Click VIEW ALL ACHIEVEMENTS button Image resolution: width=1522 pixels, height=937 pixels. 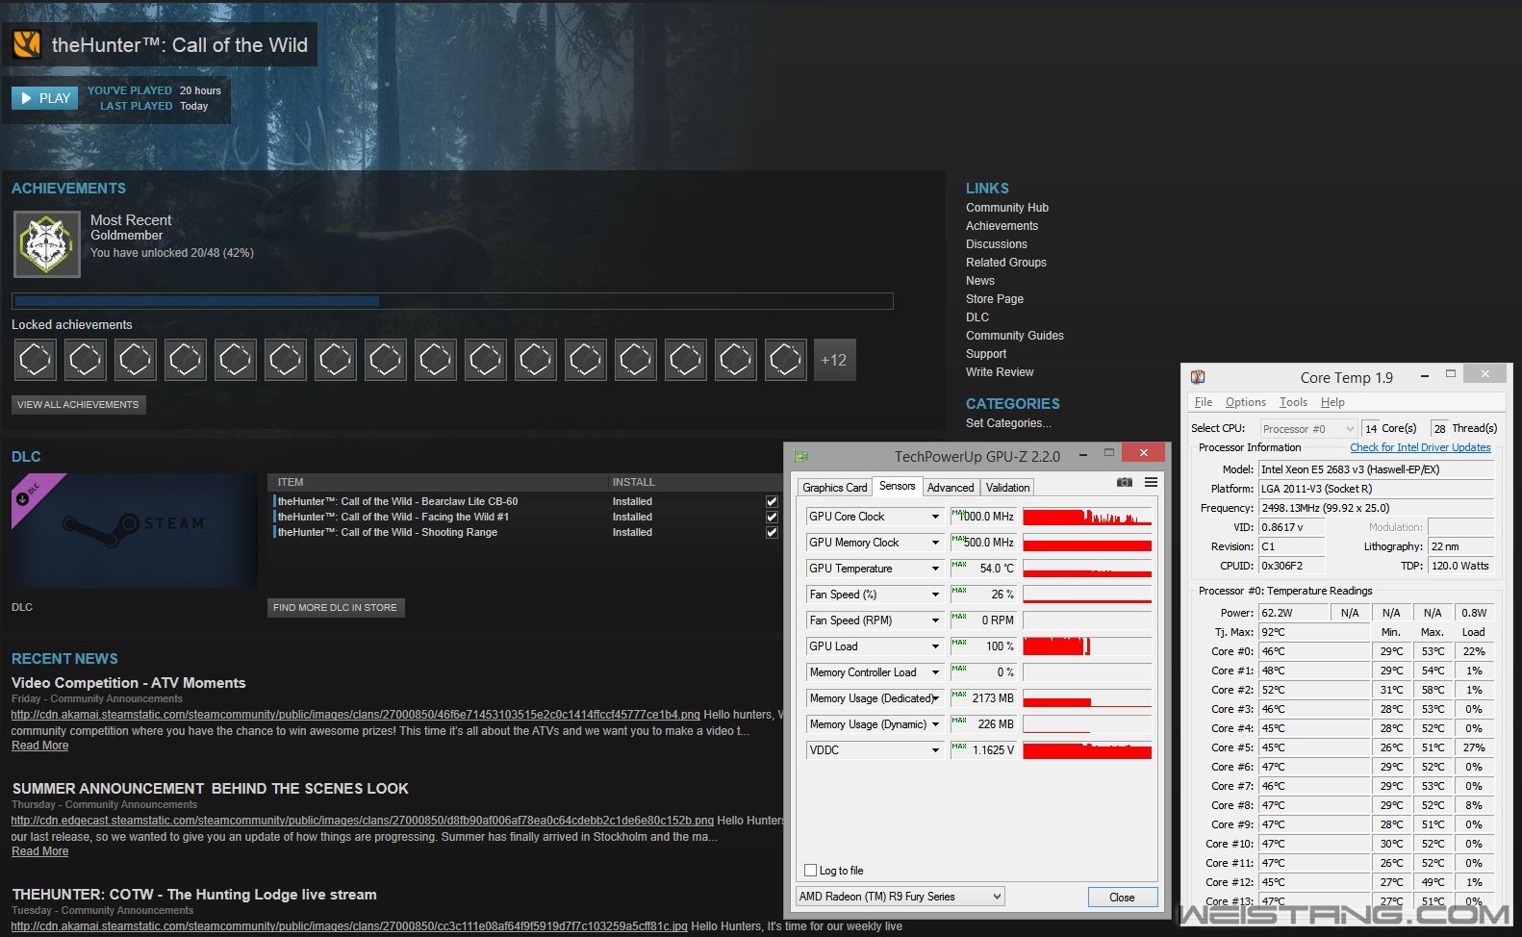[79, 405]
